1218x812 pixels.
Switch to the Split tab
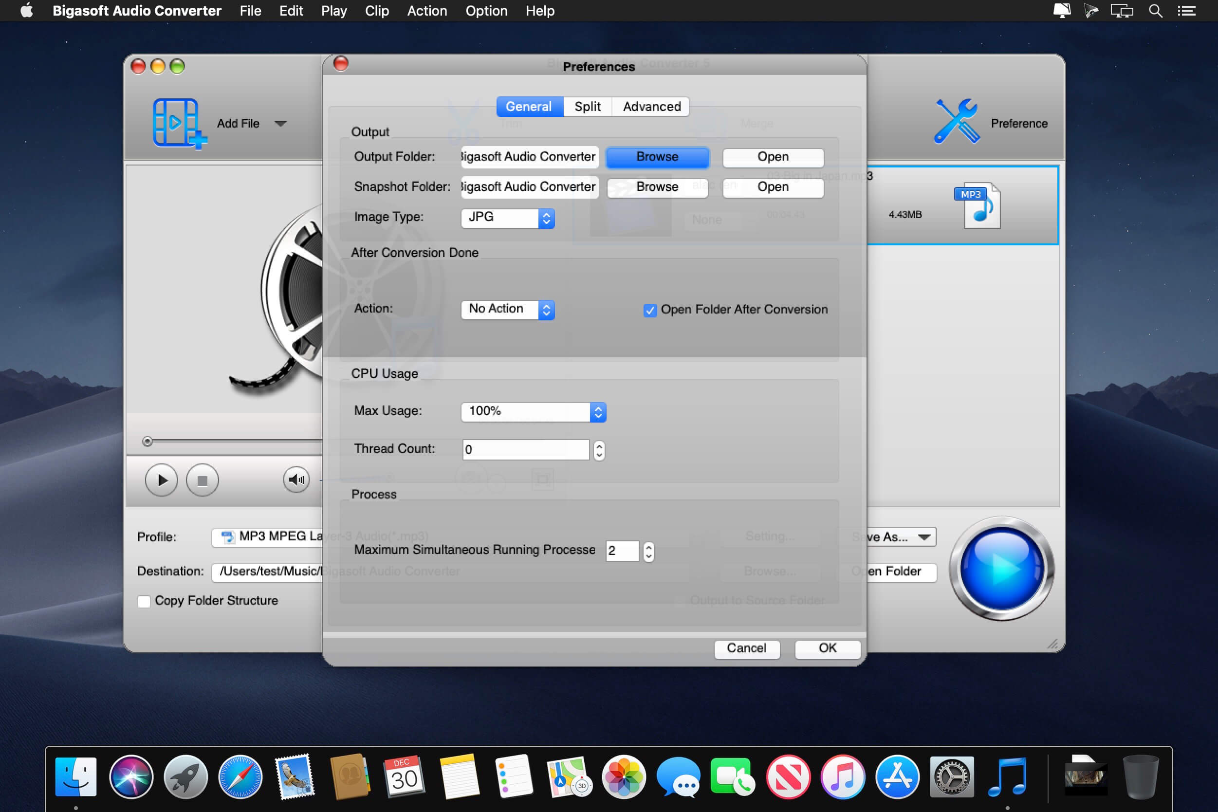click(587, 107)
